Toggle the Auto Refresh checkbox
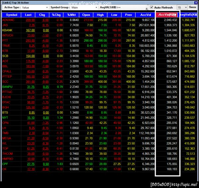Viewport: 199px width, 188px height. pos(152,7)
